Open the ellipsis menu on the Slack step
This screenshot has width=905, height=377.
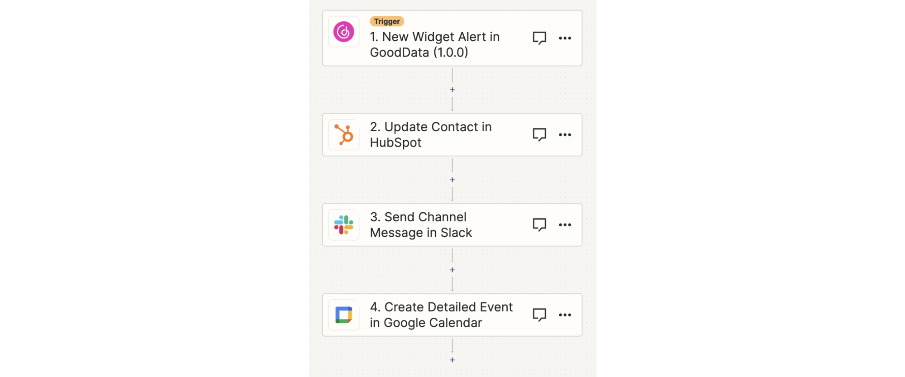point(565,224)
